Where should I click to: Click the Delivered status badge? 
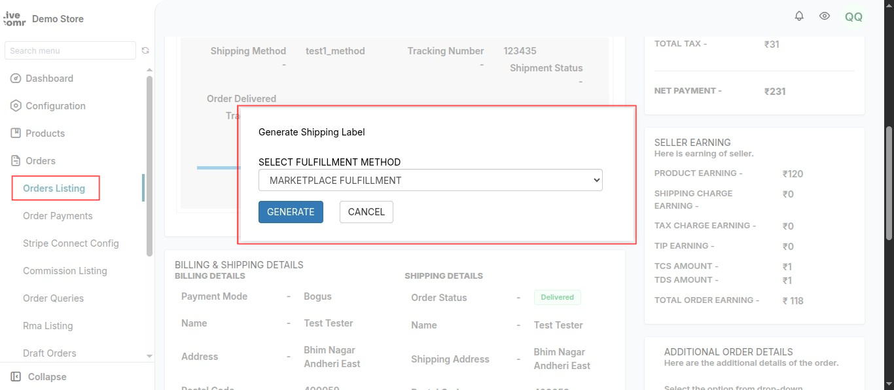(557, 297)
